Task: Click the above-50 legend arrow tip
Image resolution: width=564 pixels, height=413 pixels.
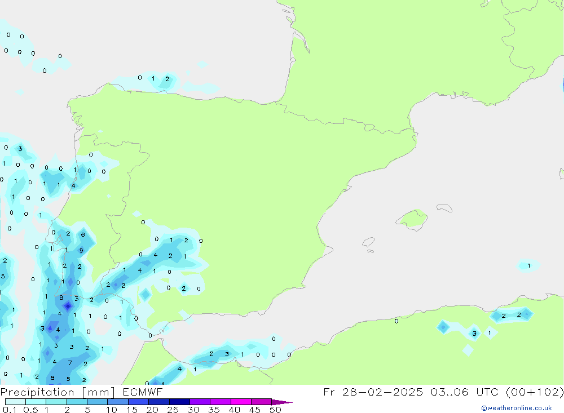Action: (x=283, y=402)
